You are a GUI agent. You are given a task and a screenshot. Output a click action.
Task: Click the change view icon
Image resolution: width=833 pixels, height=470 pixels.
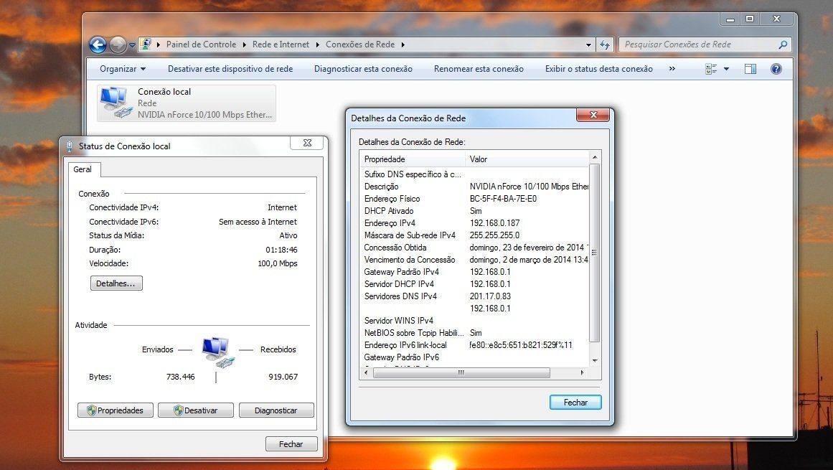click(711, 69)
